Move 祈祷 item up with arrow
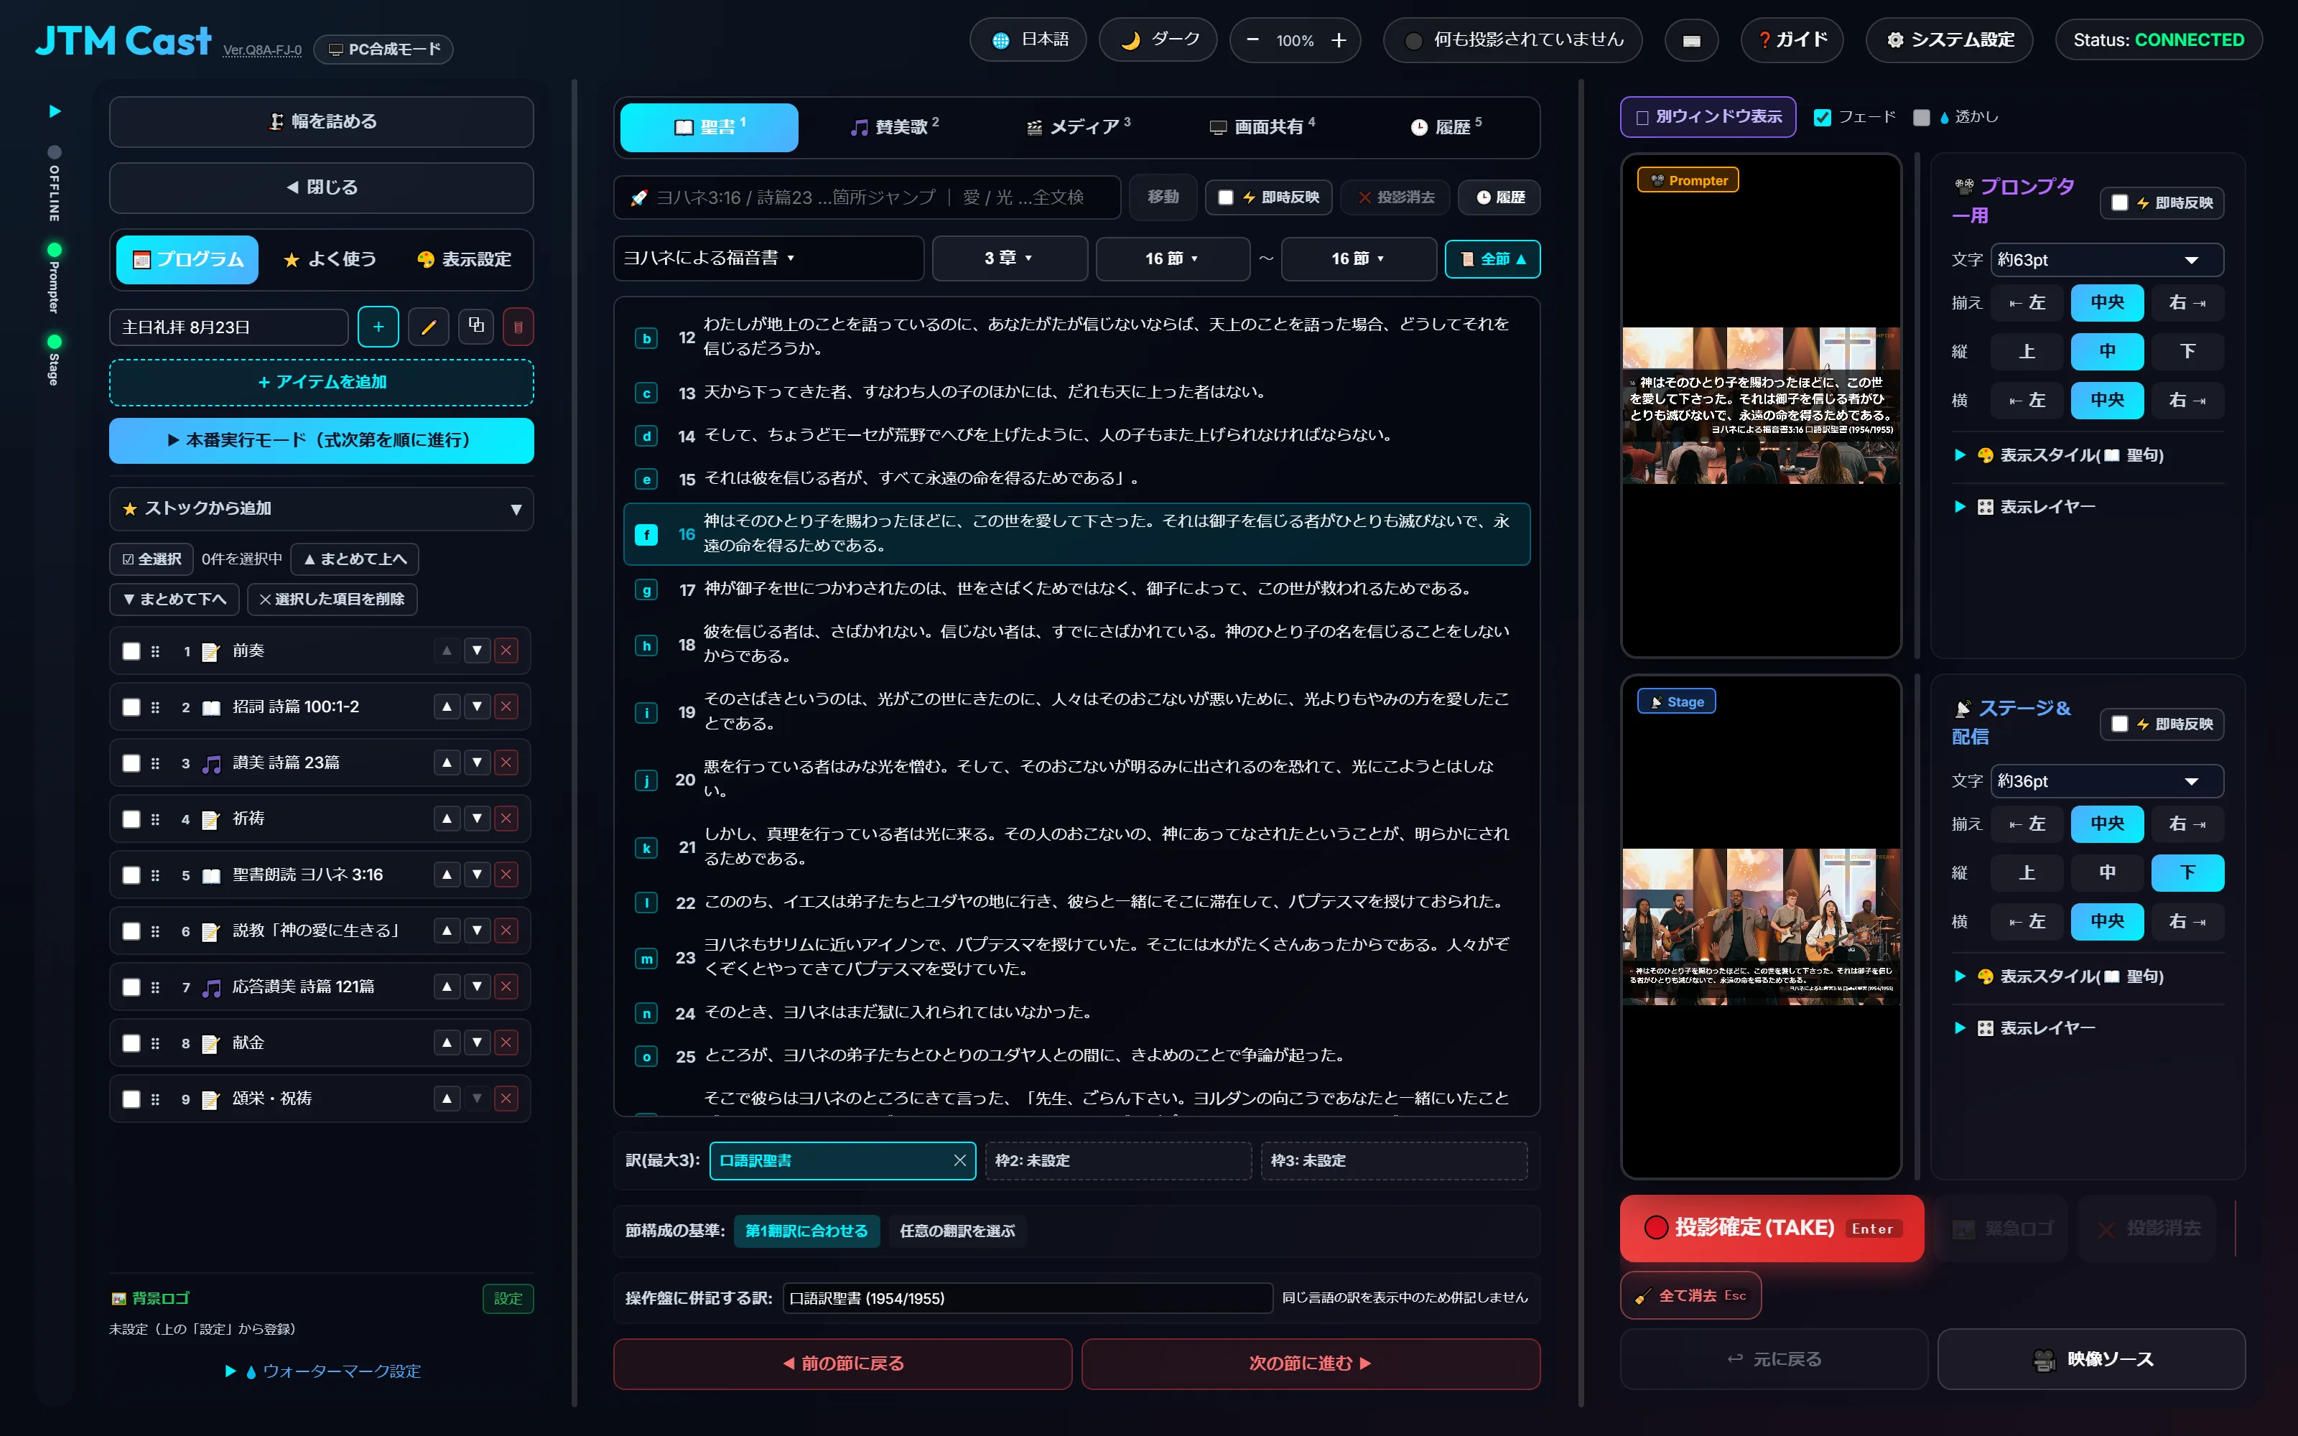 pos(446,819)
